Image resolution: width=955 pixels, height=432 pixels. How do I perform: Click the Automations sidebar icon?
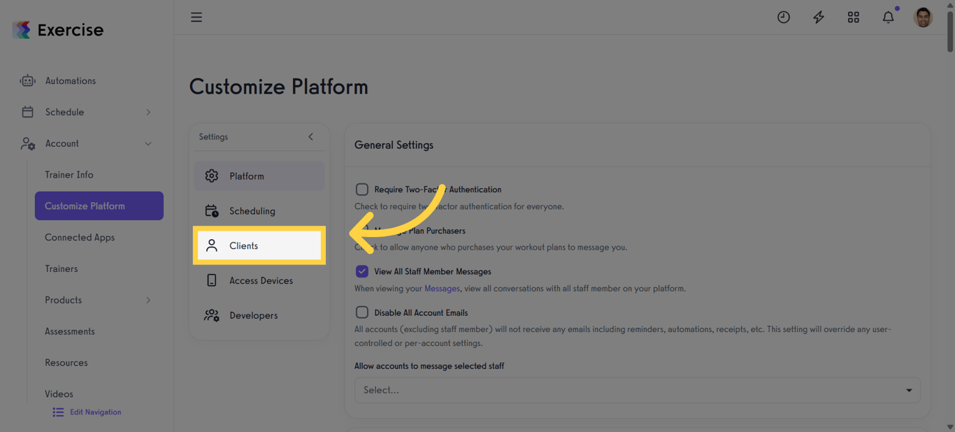coord(27,80)
